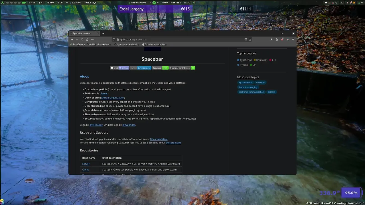Open the browser downloads panel
This screenshot has width=365, height=205.
(271, 40)
